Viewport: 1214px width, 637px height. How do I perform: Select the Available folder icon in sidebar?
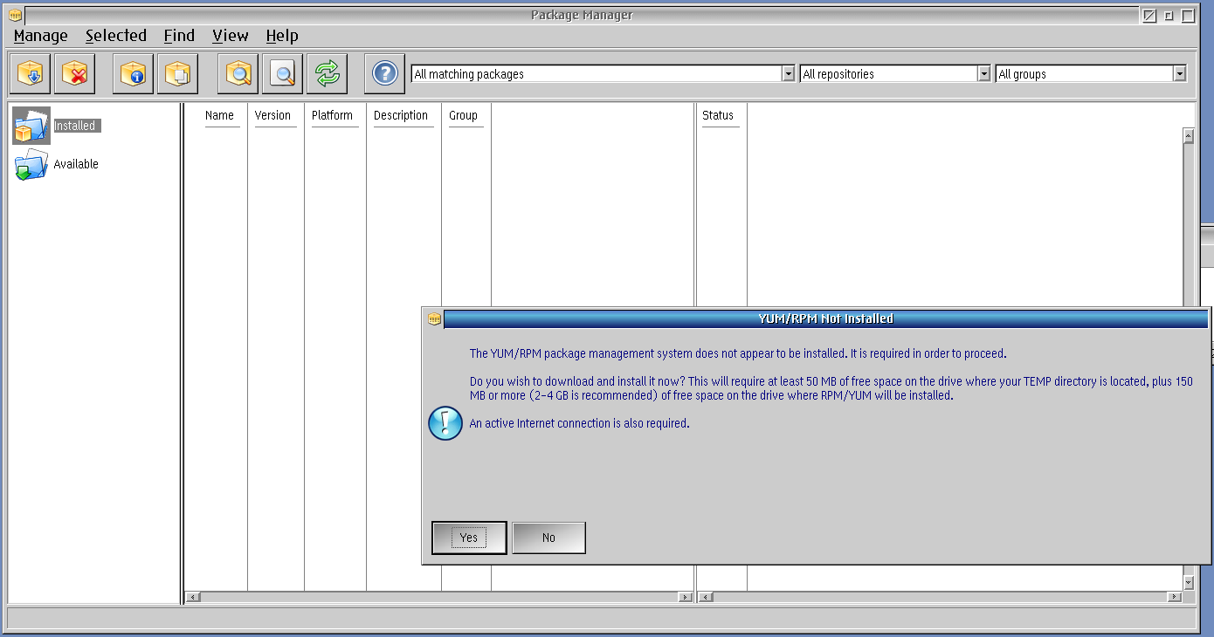pyautogui.click(x=31, y=164)
